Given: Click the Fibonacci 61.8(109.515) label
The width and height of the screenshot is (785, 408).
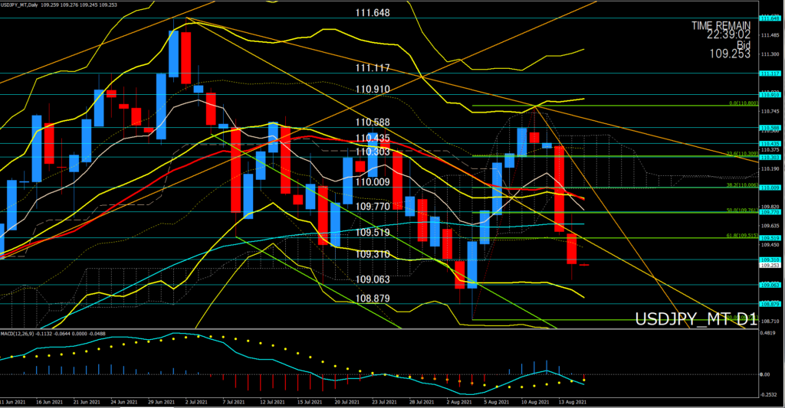Looking at the screenshot, I should [x=742, y=236].
